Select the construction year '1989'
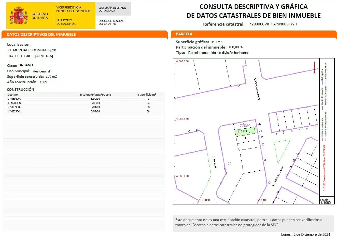The image size is (337, 237). coord(43,82)
